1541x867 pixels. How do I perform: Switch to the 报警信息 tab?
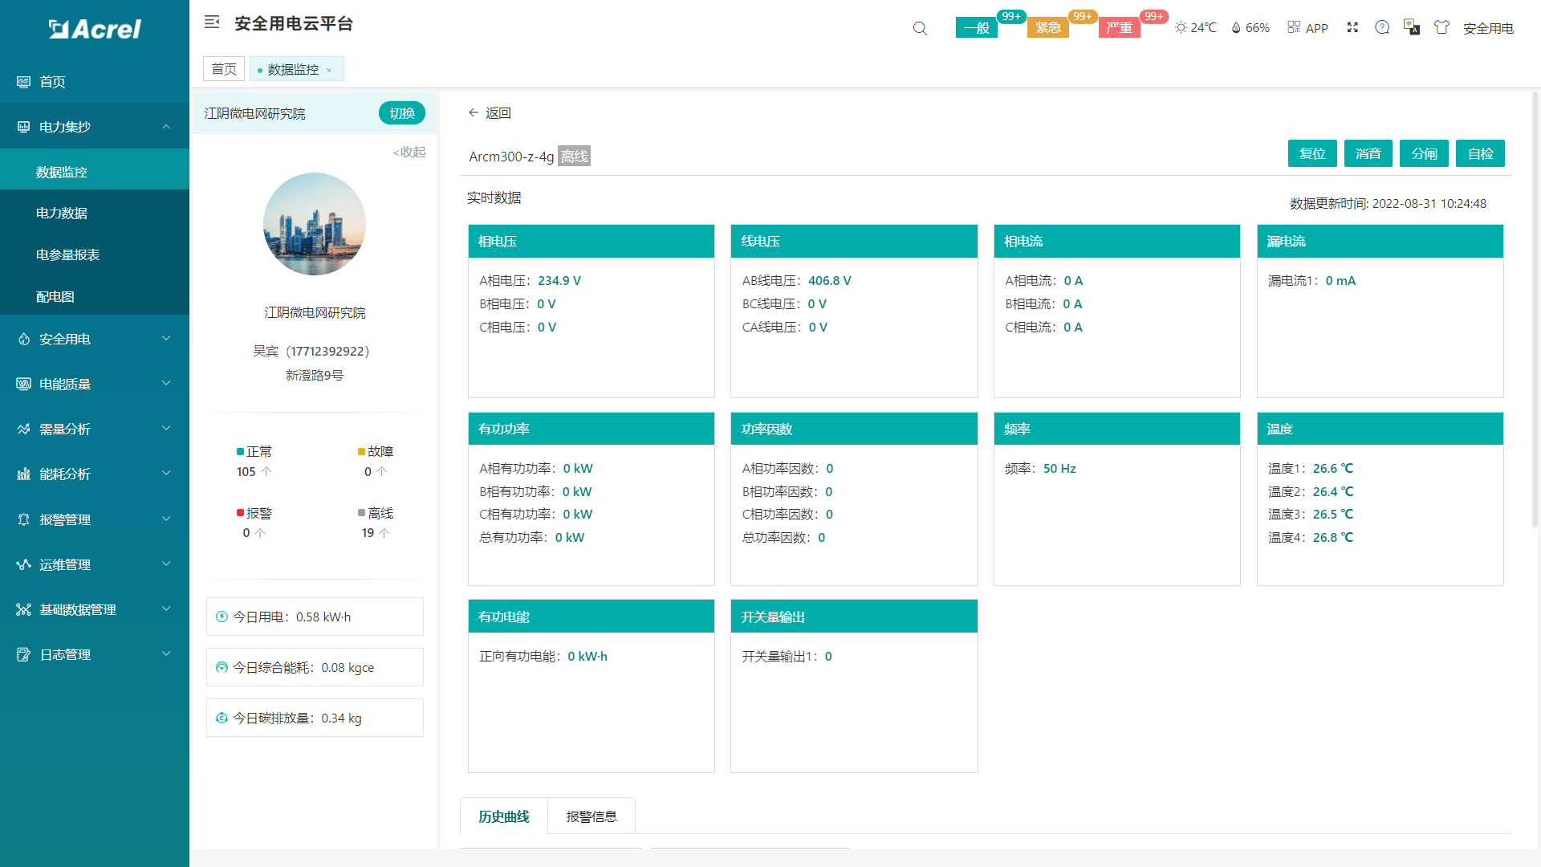(x=592, y=816)
